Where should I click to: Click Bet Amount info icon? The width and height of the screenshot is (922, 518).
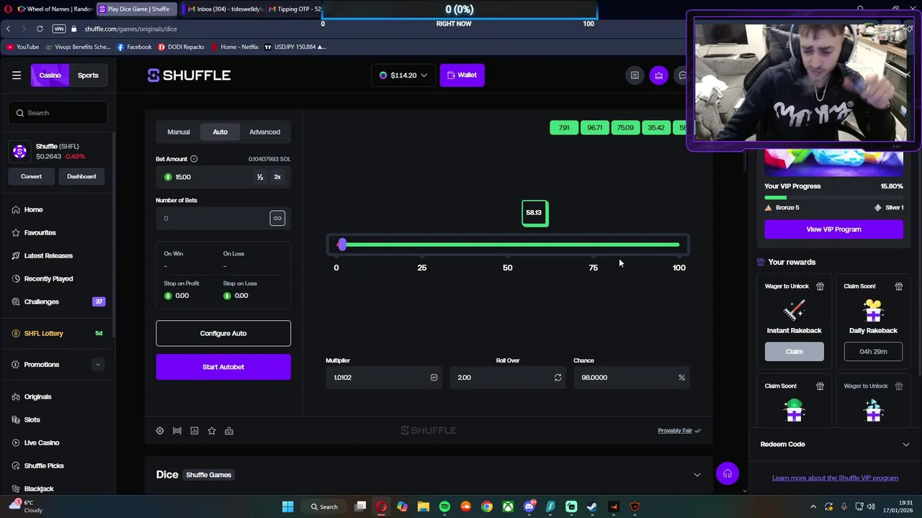pos(194,159)
